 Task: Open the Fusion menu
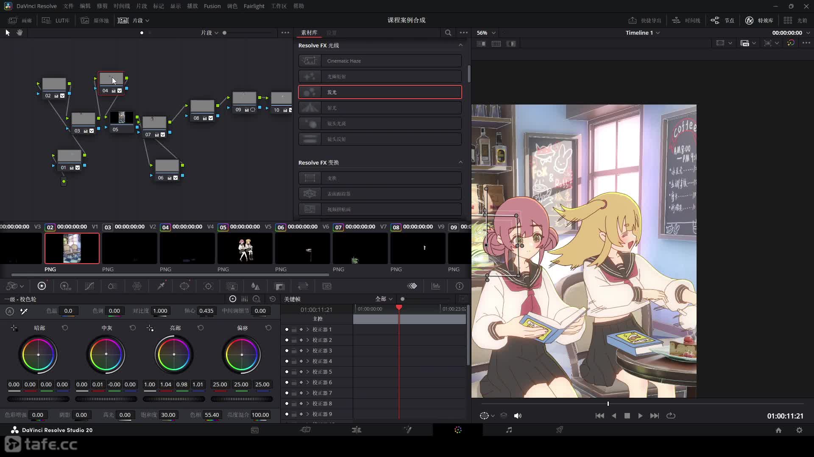(x=212, y=6)
